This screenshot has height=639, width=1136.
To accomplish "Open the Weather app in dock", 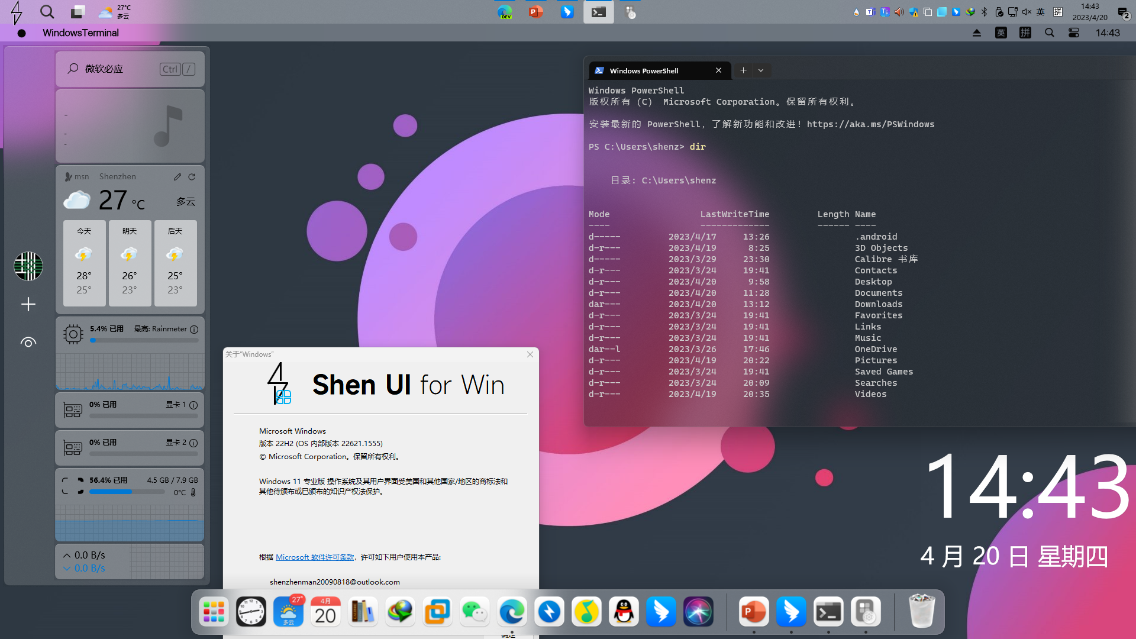I will tap(288, 612).
